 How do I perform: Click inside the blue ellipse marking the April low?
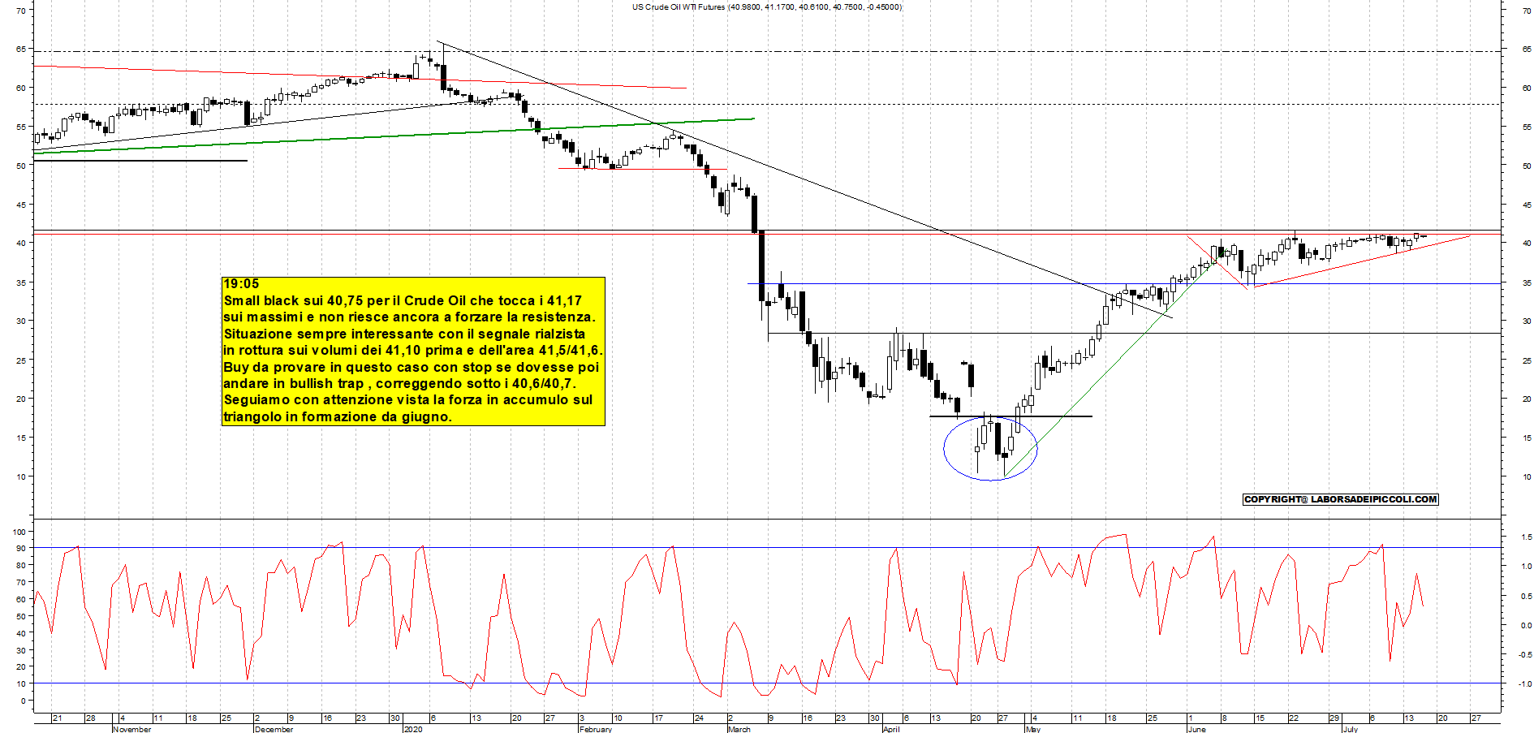coord(990,448)
